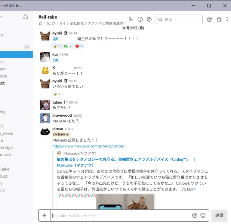View the 4 pinned items
This screenshot has width=231, height=224.
[62, 23]
